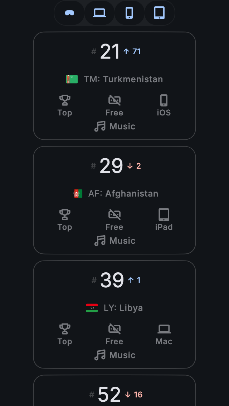
Task: Select the LY: Libya country label
Action: pyautogui.click(x=123, y=308)
